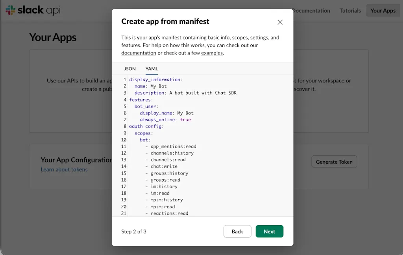Viewport: 403px width, 255px height.
Task: Click the groups:history scope
Action: [x=169, y=173]
